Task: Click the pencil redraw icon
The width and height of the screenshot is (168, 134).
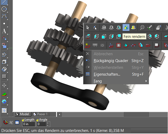Action: (x=150, y=27)
